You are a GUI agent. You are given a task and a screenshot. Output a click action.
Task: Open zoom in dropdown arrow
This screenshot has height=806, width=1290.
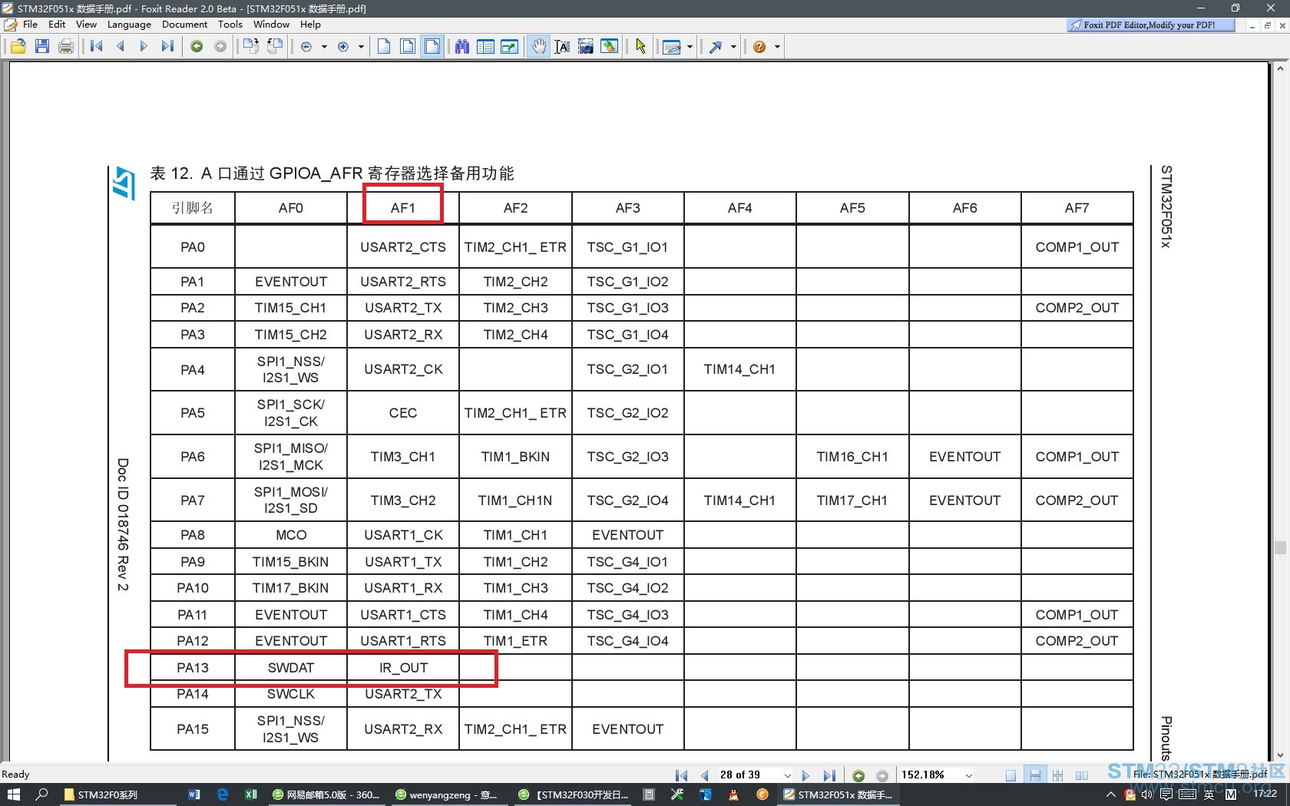pyautogui.click(x=361, y=47)
